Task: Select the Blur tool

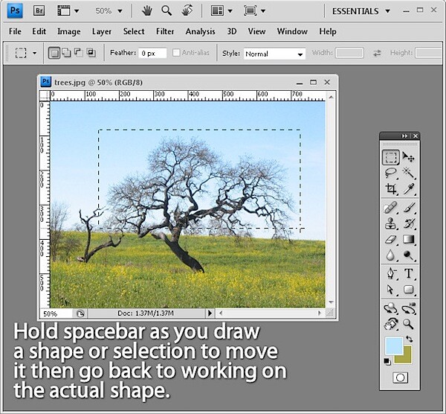Action: point(390,255)
